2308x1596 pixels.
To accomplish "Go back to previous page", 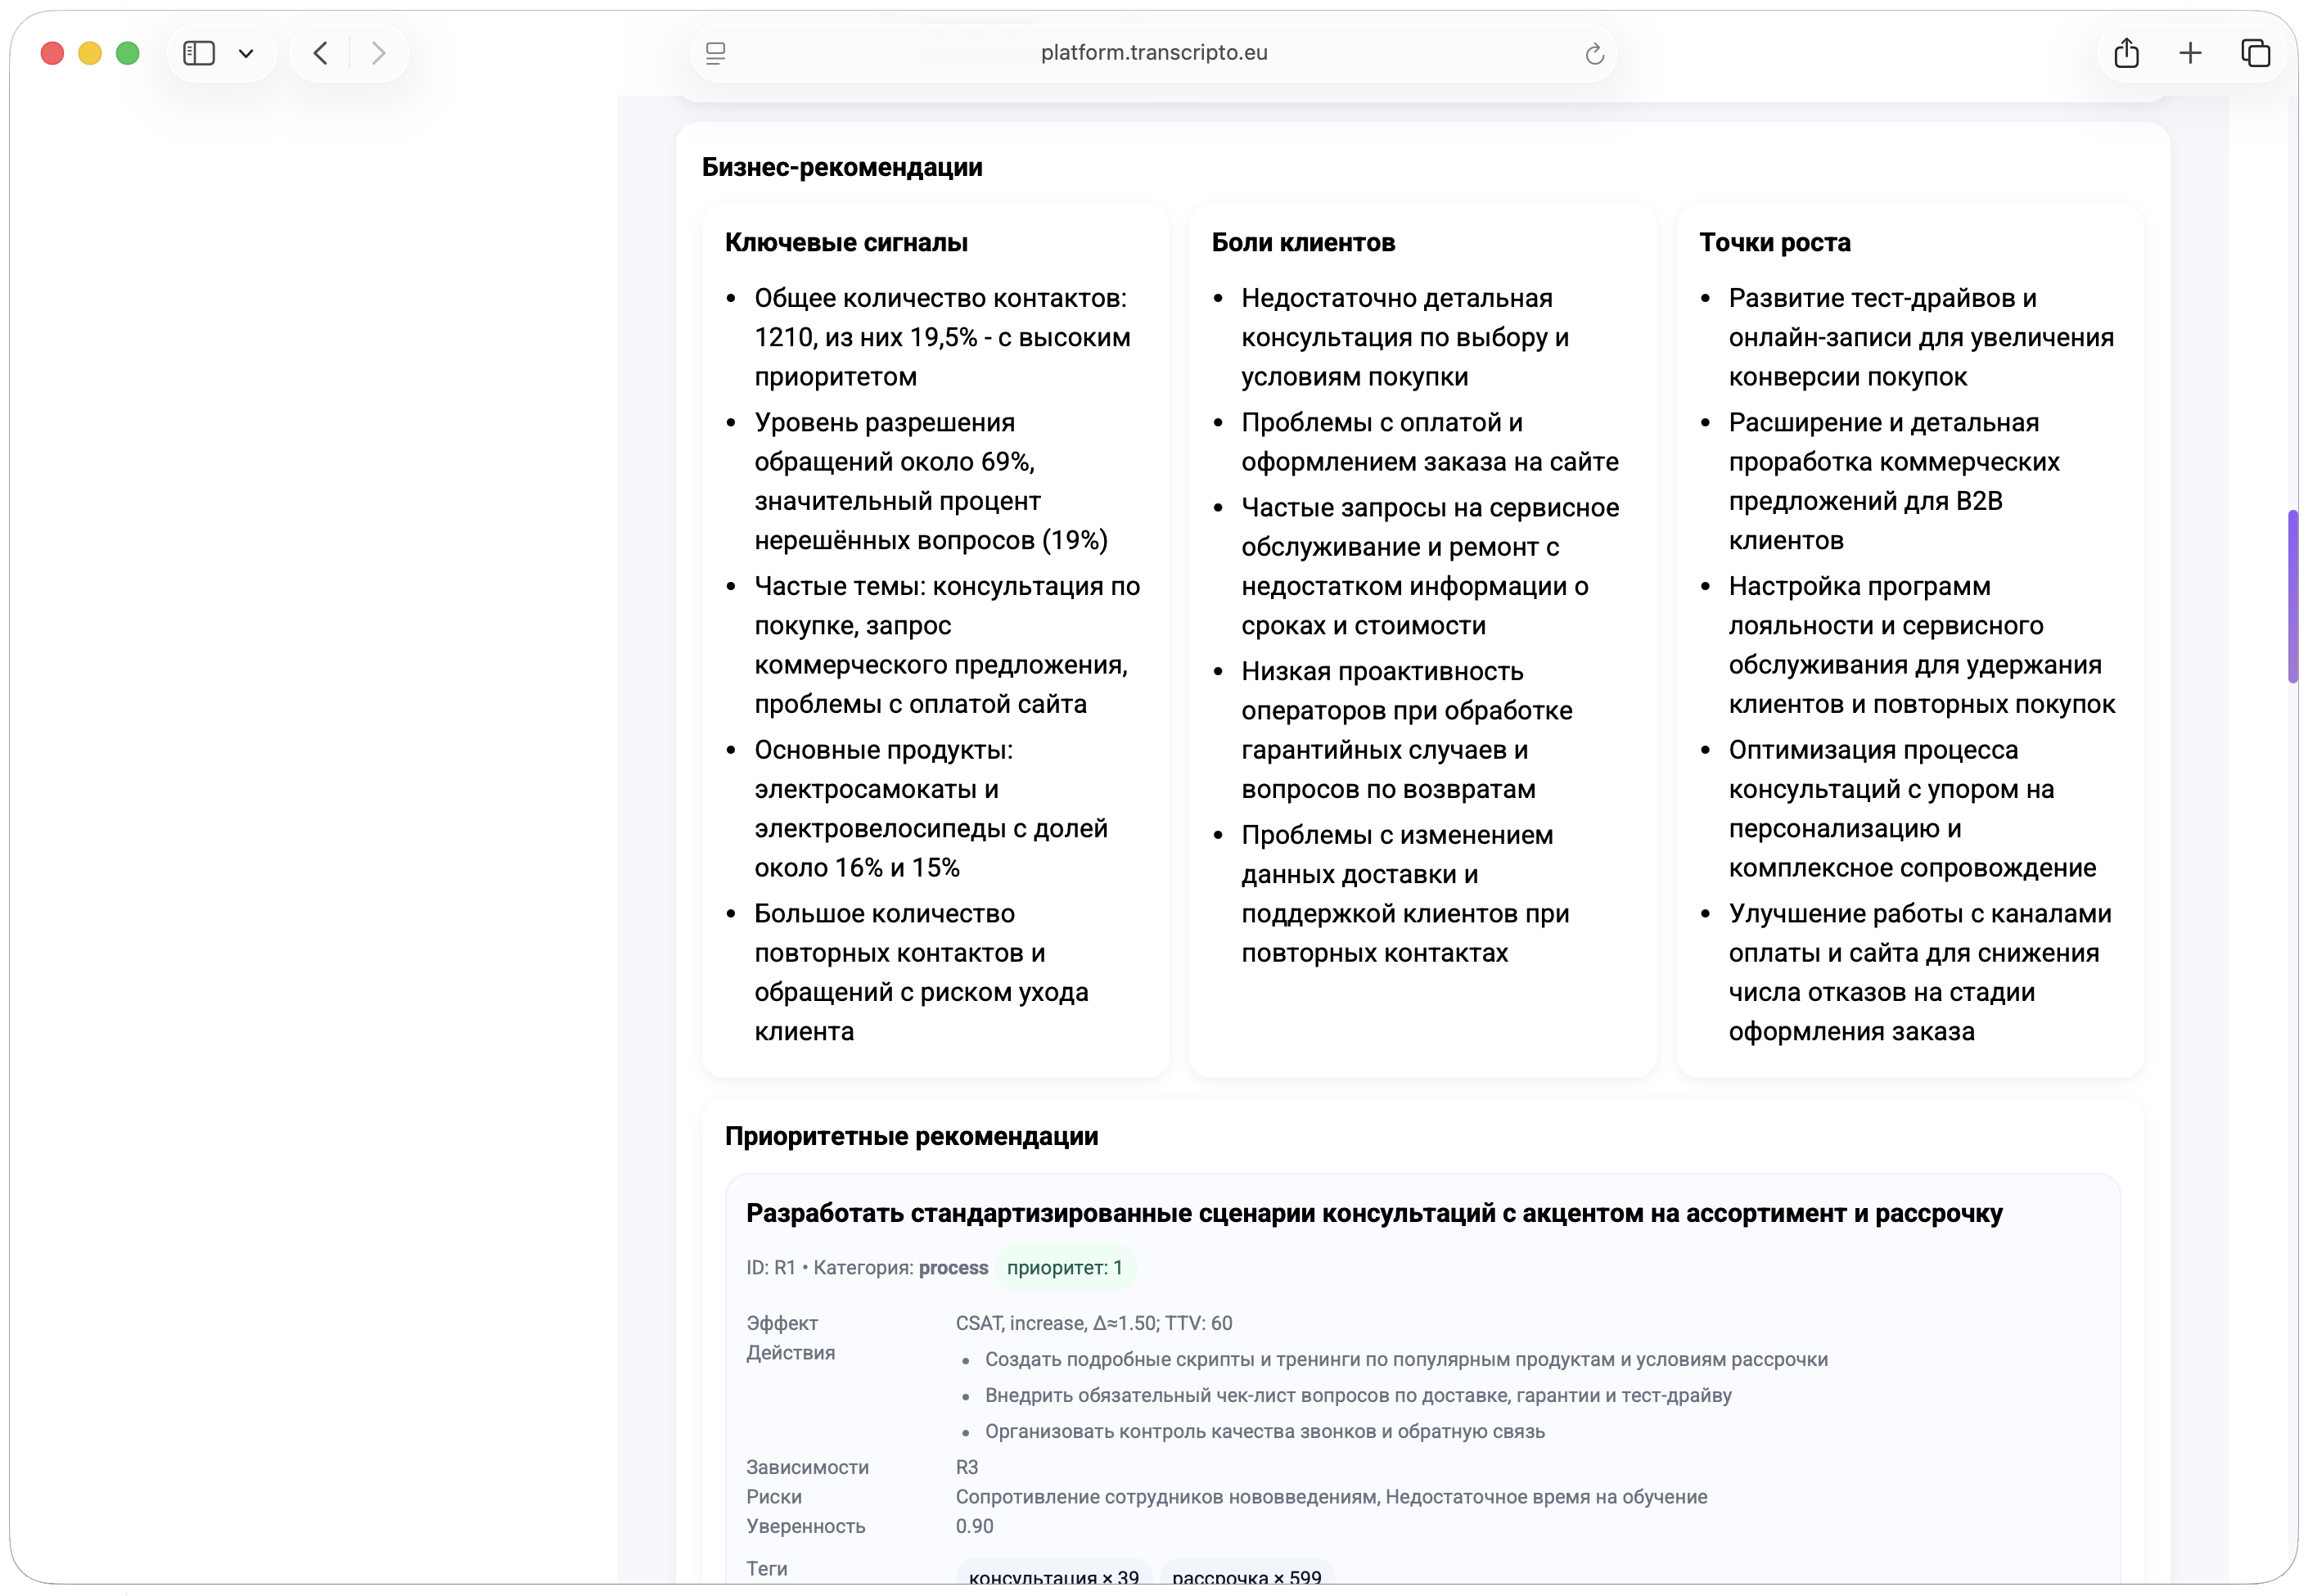I will click(x=321, y=53).
